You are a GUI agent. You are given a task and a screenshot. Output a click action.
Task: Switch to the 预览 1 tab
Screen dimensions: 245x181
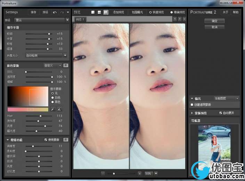tap(81, 19)
